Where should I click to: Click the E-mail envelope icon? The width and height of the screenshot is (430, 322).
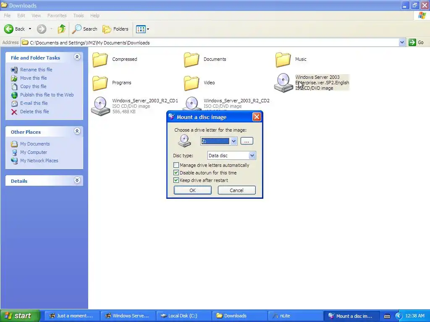click(14, 104)
